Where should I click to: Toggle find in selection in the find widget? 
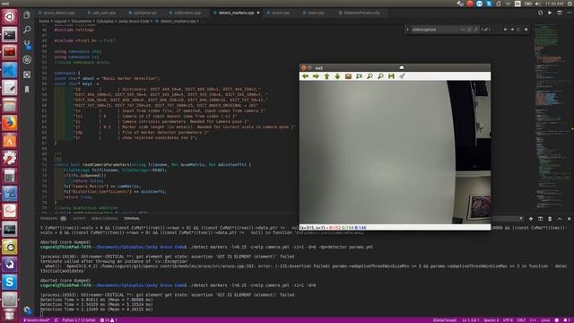click(518, 30)
